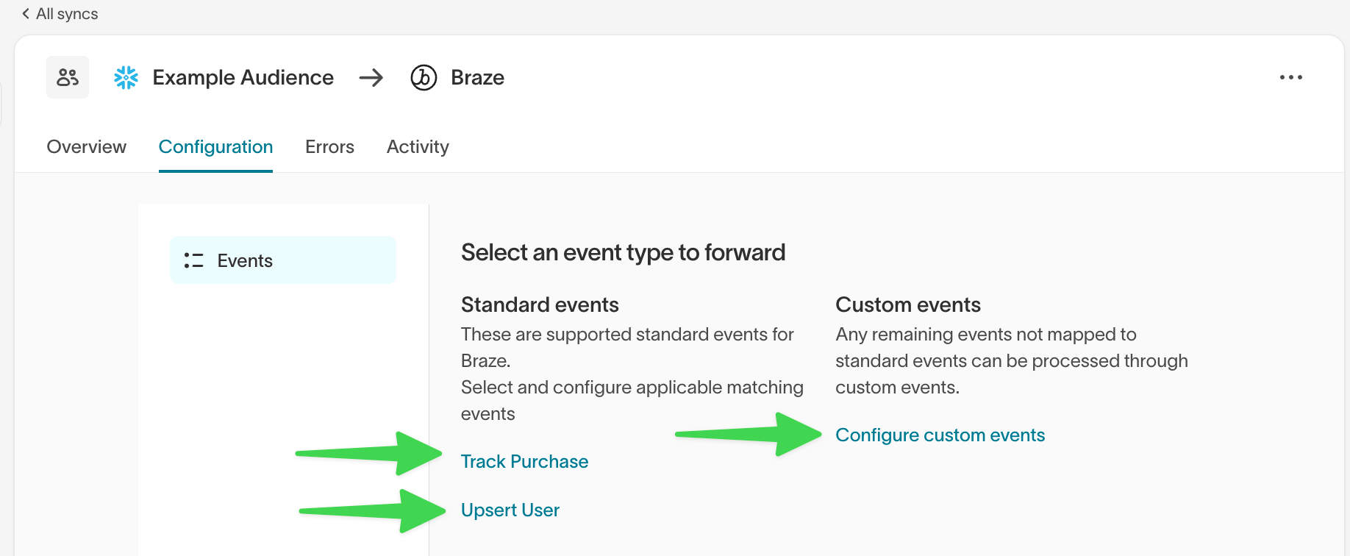Click the Example Audience title
This screenshot has height=556, width=1350.
coord(243,77)
